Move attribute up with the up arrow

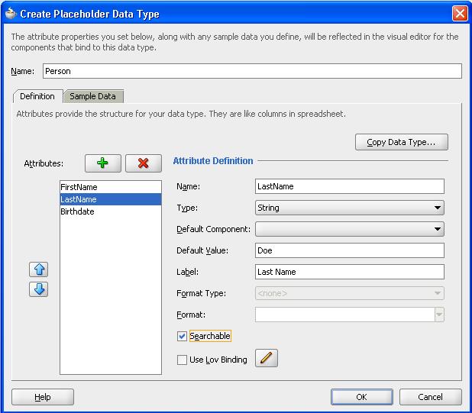click(39, 269)
